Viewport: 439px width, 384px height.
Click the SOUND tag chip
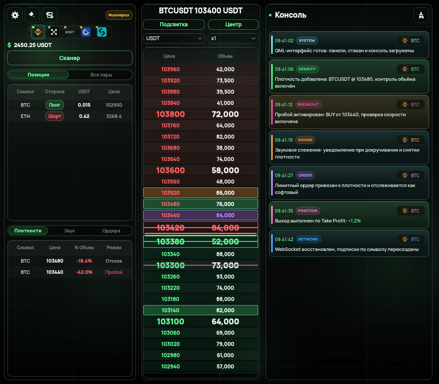point(305,140)
